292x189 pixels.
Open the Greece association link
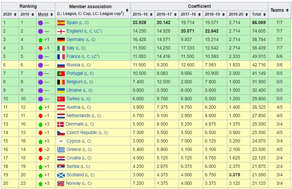pyautogui.click(x=74, y=149)
